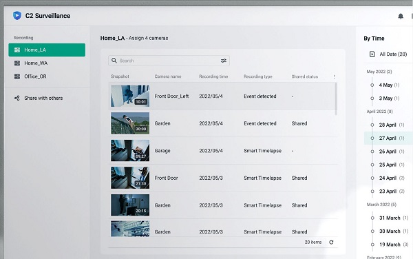Click Smart Timelapse in Garage row
413x259 pixels.
263,151
